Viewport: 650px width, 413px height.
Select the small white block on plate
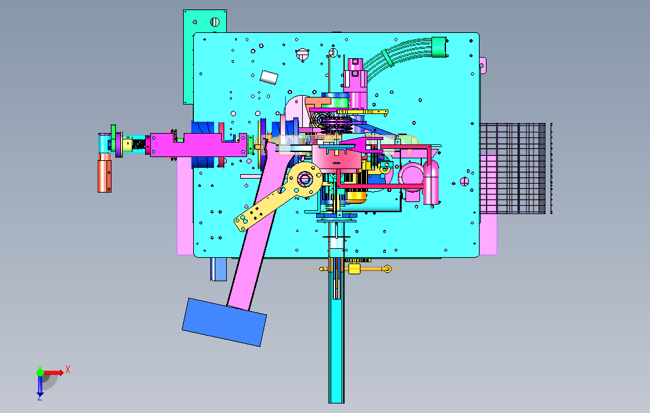[269, 77]
